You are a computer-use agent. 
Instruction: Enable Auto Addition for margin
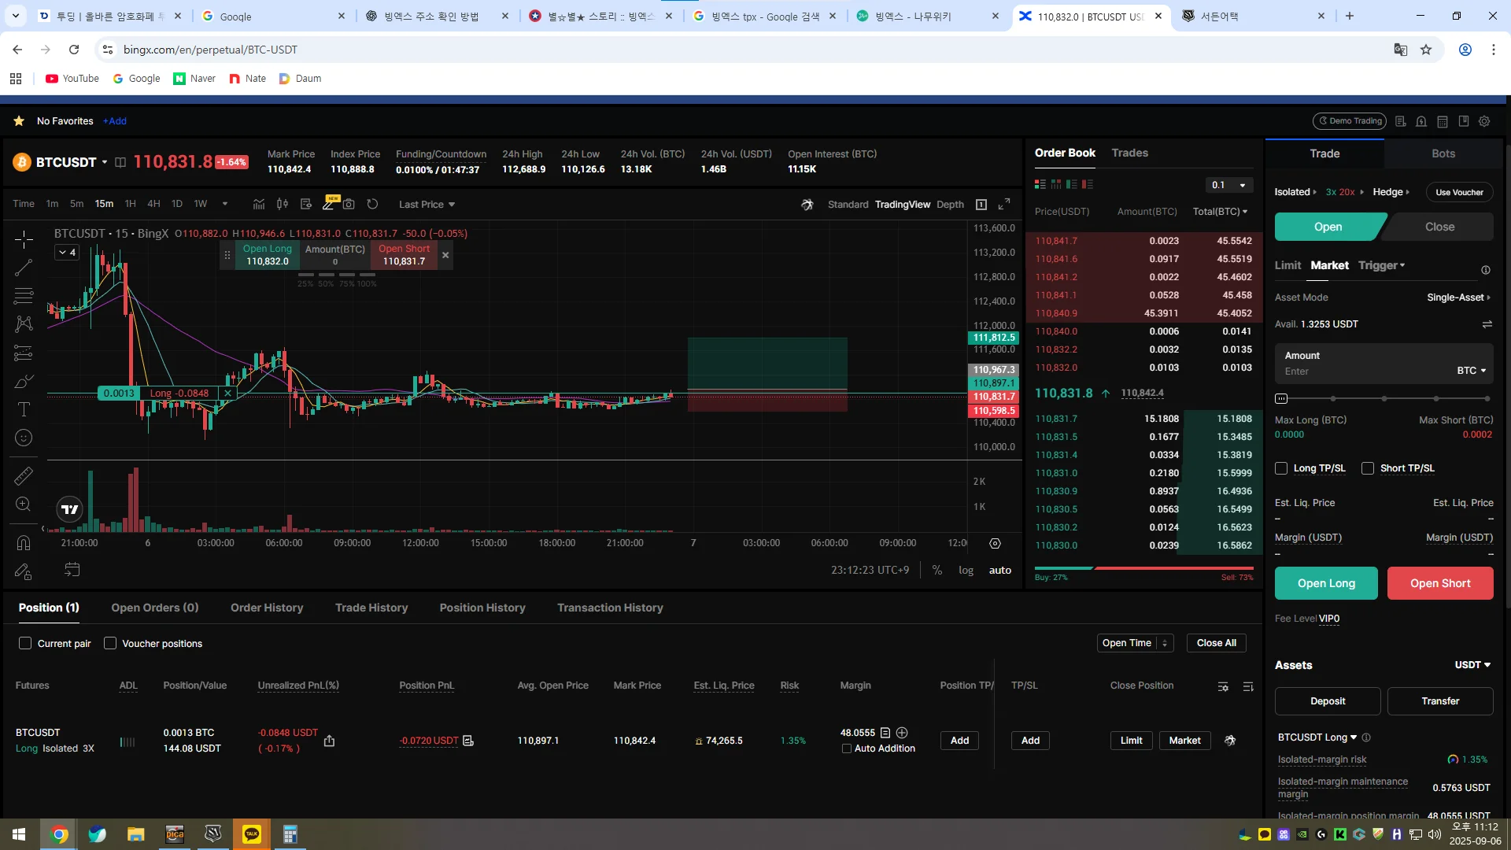click(x=847, y=748)
